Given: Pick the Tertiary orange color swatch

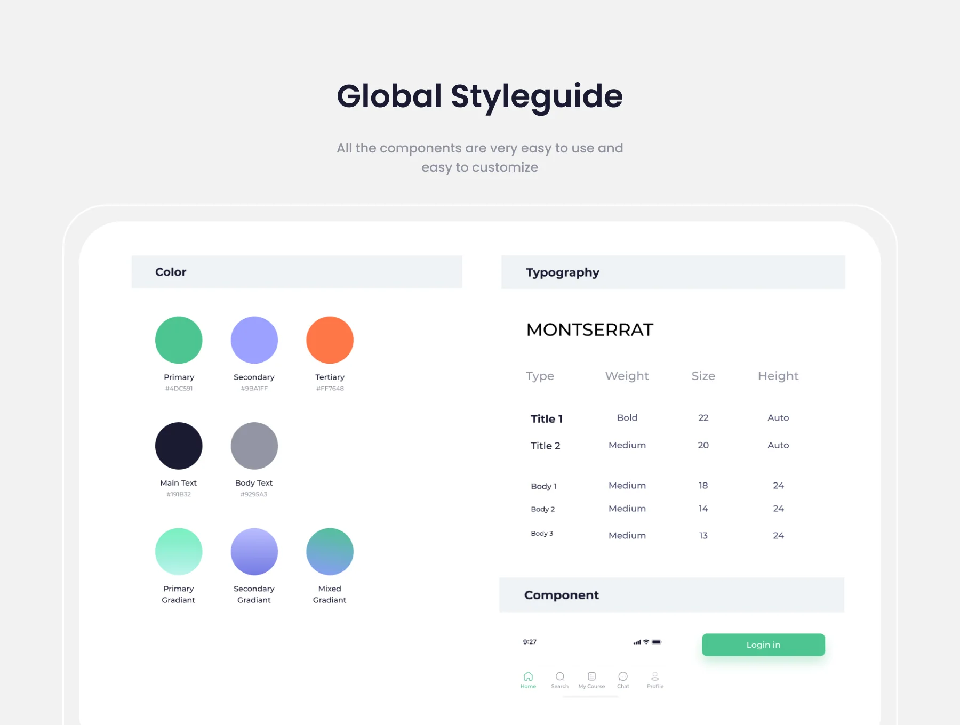Looking at the screenshot, I should click(x=330, y=340).
